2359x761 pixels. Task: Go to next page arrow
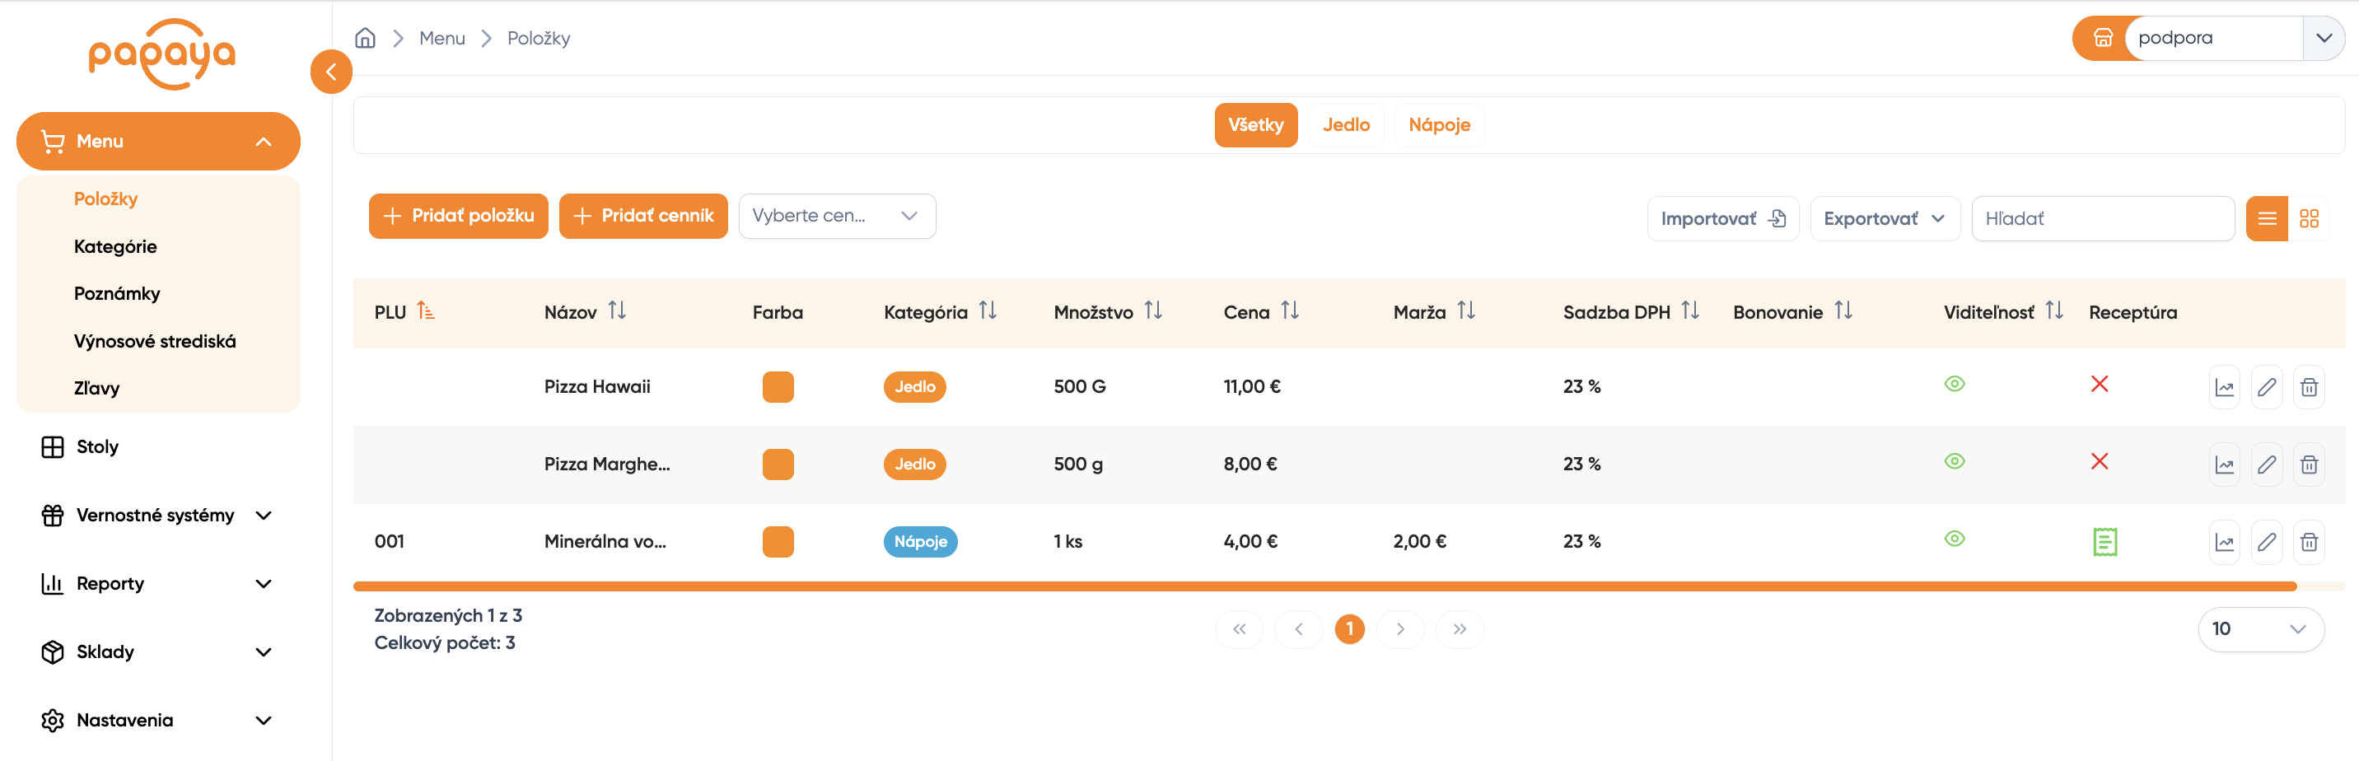[1400, 629]
